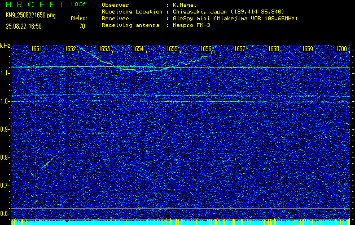Select the filename KN9_2508221650.png
Viewport: 355px width, 225px height.
pos(30,15)
